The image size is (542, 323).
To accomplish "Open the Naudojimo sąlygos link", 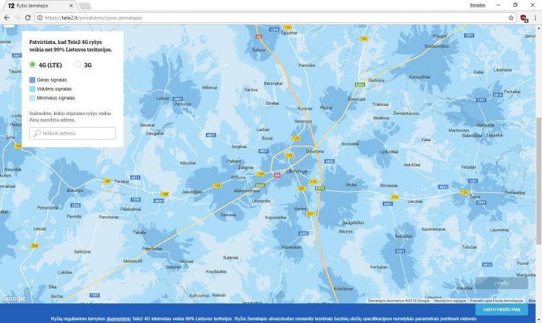I will point(449,301).
